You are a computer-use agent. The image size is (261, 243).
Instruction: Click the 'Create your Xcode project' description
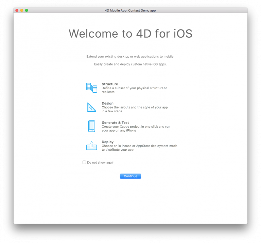[136, 129]
